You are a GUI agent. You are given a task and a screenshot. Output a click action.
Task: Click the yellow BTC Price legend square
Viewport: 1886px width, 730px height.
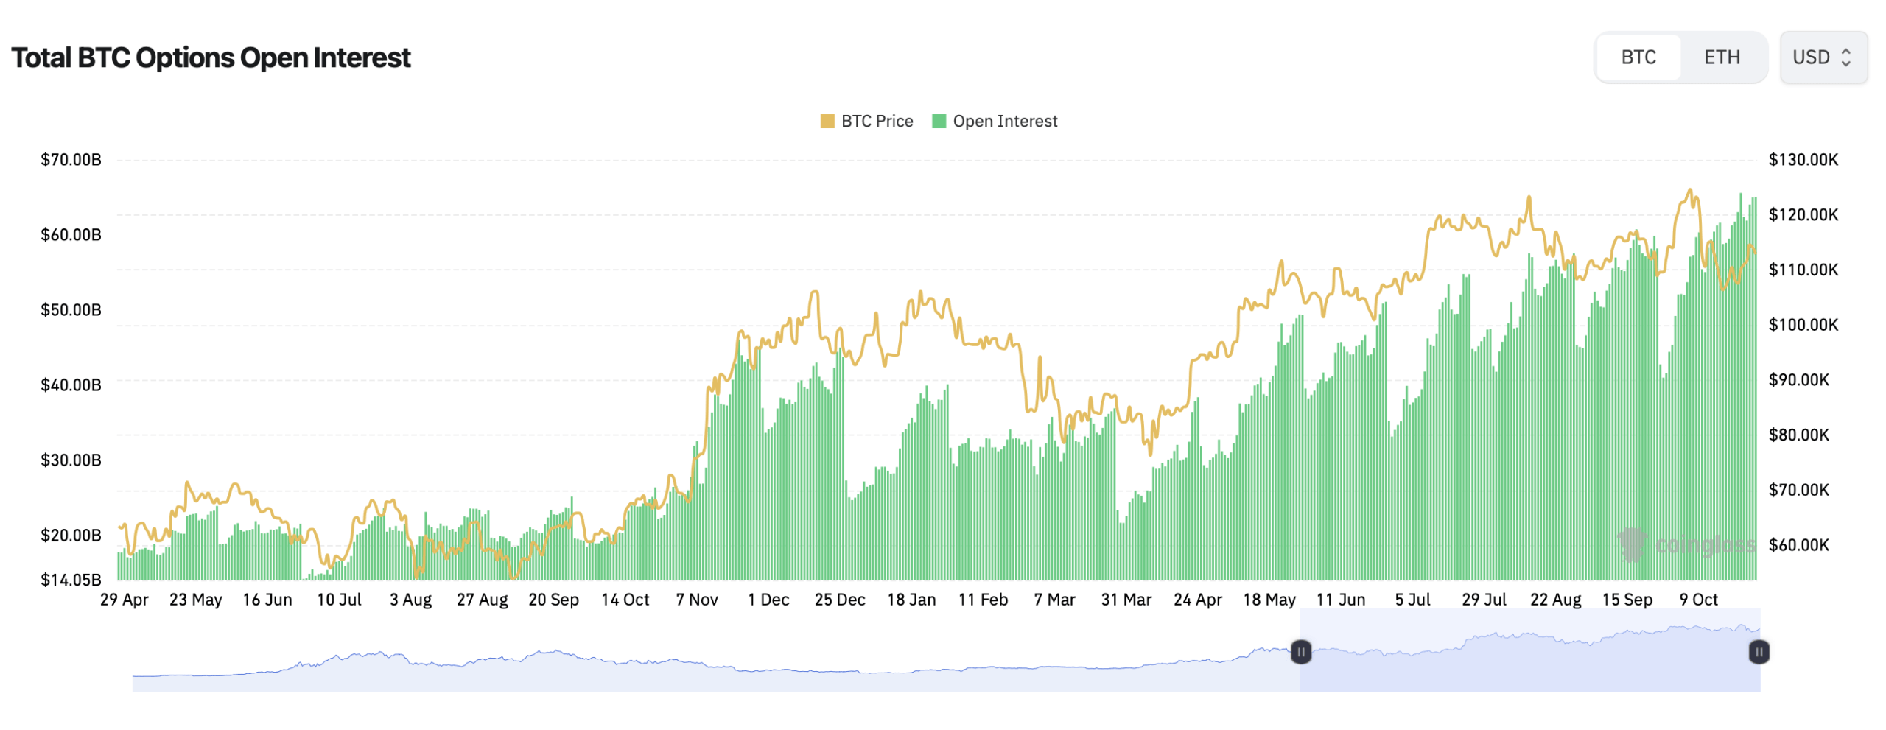(x=828, y=121)
